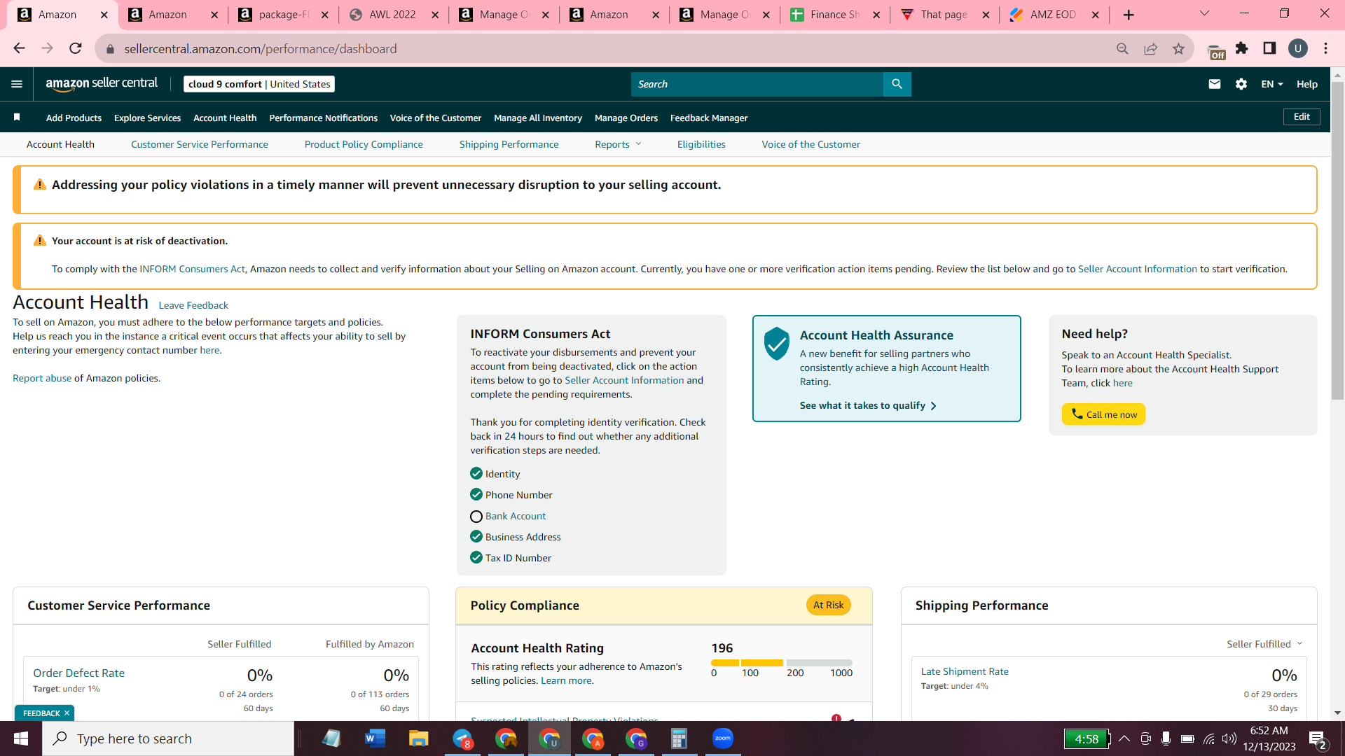Viewport: 1345px width, 756px height.
Task: Click the Report abuse link
Action: point(42,378)
